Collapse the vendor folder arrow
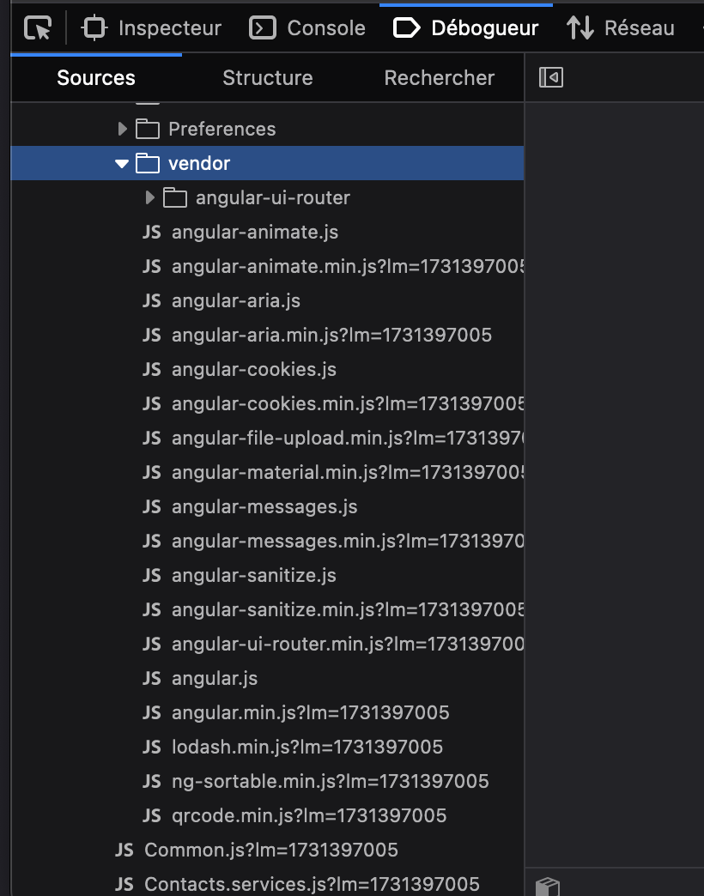The height and width of the screenshot is (896, 704). click(x=122, y=164)
